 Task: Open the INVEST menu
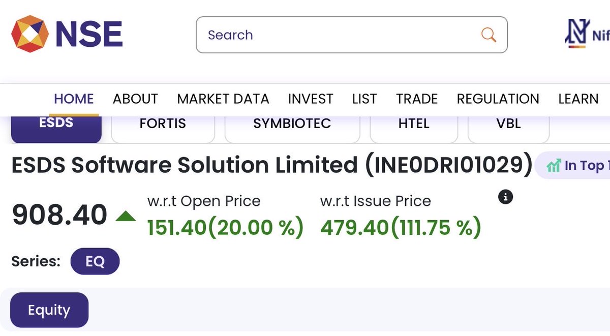point(311,99)
